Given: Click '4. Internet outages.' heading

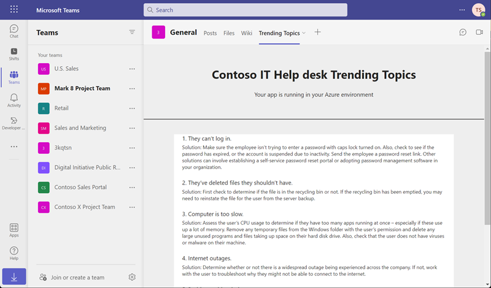Looking at the screenshot, I should (x=207, y=259).
